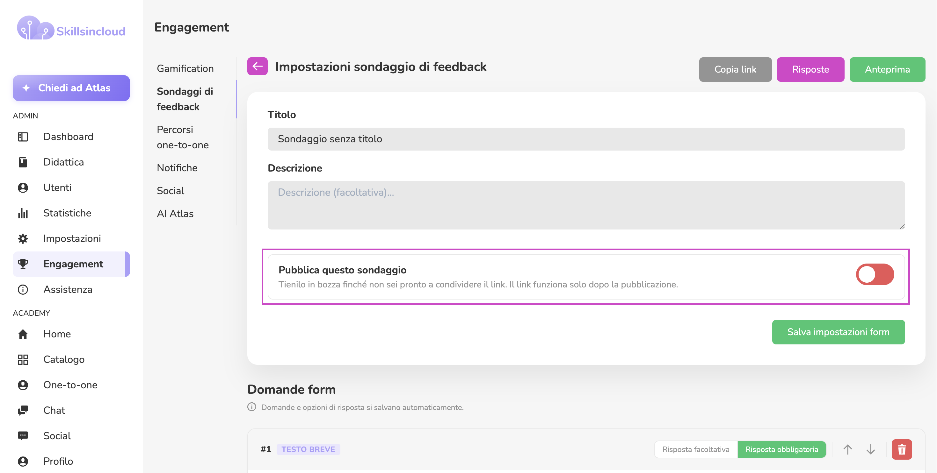Select Risposta obbligatoria option
Image resolution: width=937 pixels, height=473 pixels.
tap(782, 449)
